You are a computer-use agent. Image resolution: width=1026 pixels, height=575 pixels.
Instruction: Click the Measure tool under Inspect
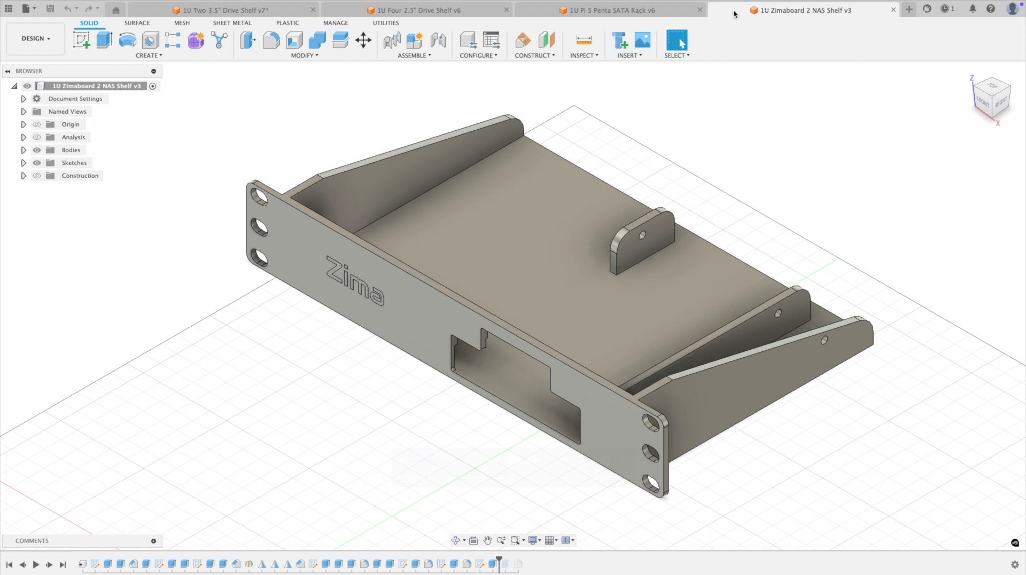pyautogui.click(x=584, y=40)
